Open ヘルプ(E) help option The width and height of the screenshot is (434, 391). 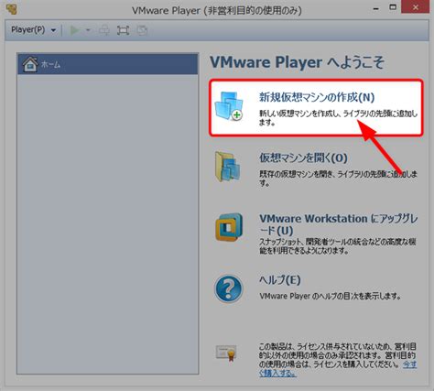pos(279,279)
